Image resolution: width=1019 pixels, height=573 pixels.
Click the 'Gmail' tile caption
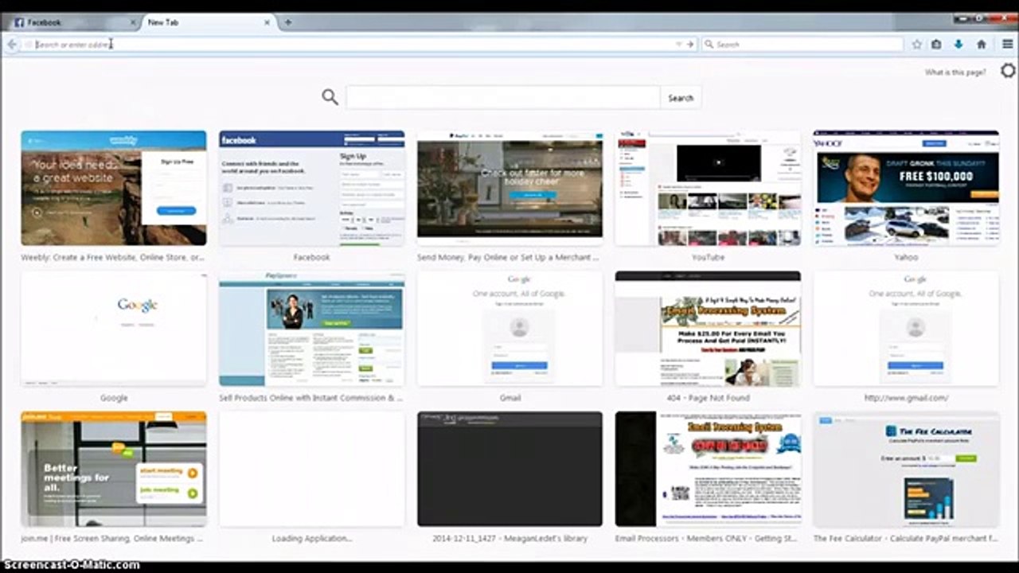coord(510,397)
